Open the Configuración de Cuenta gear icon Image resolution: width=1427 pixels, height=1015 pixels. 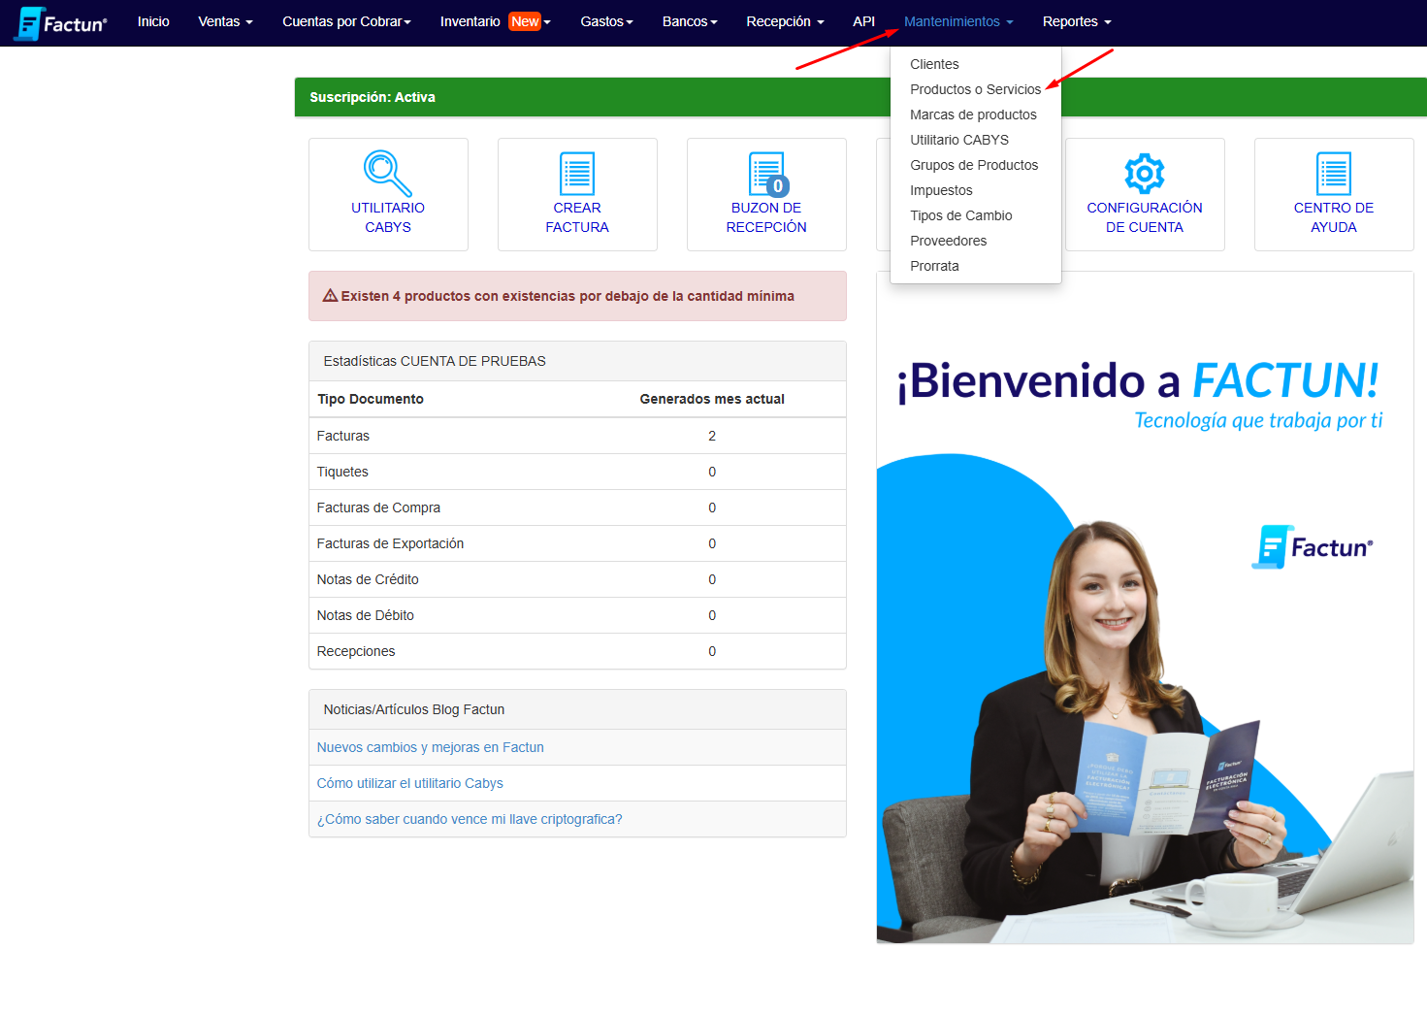[x=1145, y=174]
